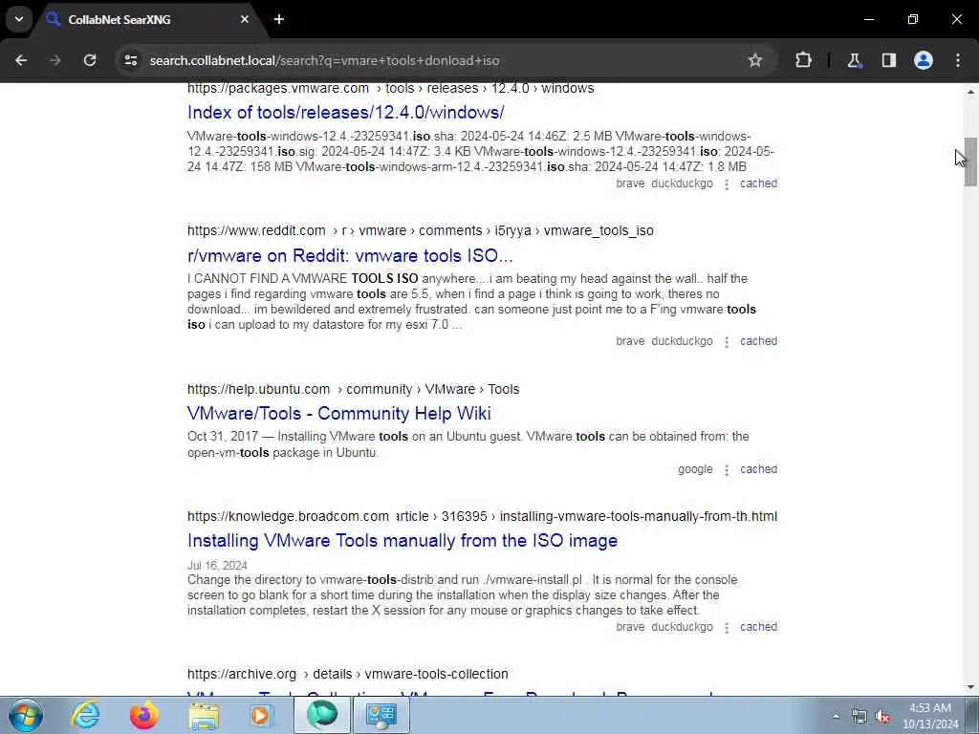
Task: Open r/vmware on Reddit result
Action: 350,255
